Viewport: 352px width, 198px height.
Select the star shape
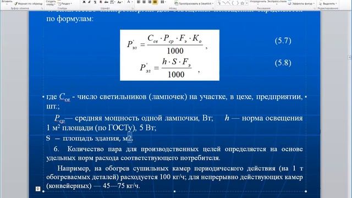tap(242, 3)
